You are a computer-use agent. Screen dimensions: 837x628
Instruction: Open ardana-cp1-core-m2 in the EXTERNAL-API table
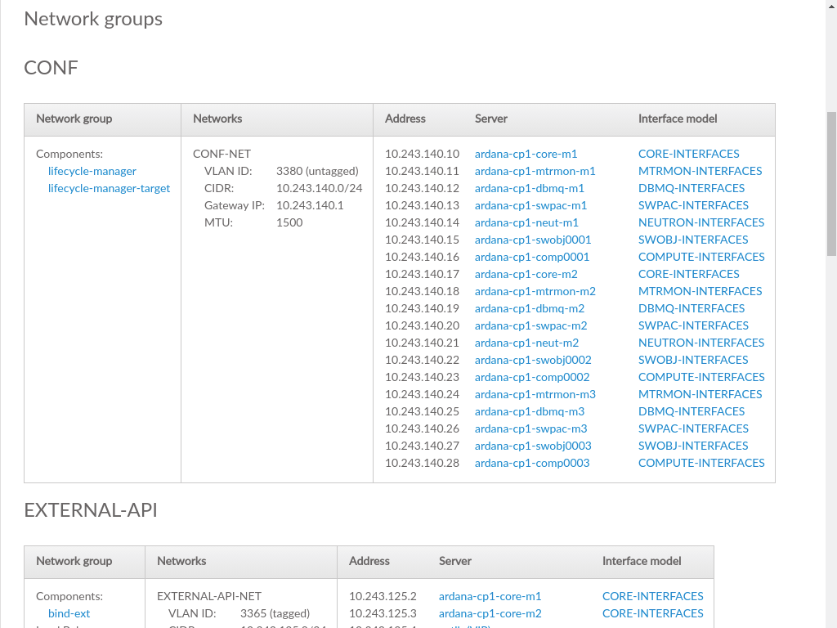point(490,613)
